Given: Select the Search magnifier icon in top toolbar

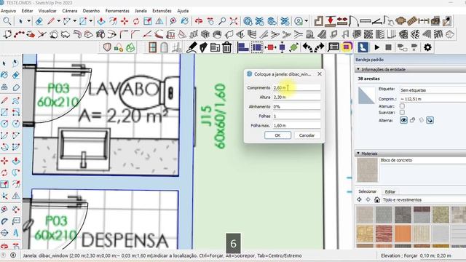Looking at the screenshot, I should click(7, 21).
